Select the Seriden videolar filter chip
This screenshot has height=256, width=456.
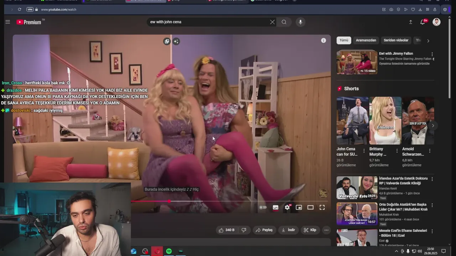(x=396, y=41)
